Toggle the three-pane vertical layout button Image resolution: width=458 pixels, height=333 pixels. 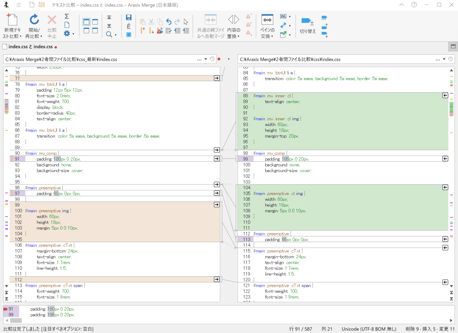pos(95,22)
